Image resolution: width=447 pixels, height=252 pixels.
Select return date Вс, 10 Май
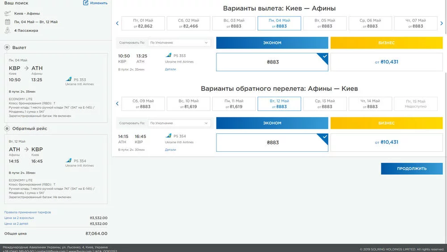tap(189, 103)
